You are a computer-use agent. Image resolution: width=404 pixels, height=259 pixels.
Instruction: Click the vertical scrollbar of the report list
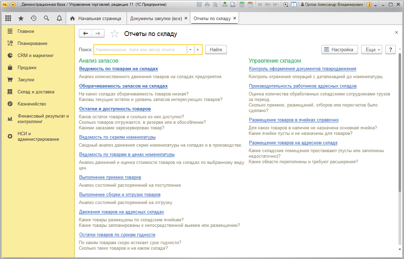(400, 122)
